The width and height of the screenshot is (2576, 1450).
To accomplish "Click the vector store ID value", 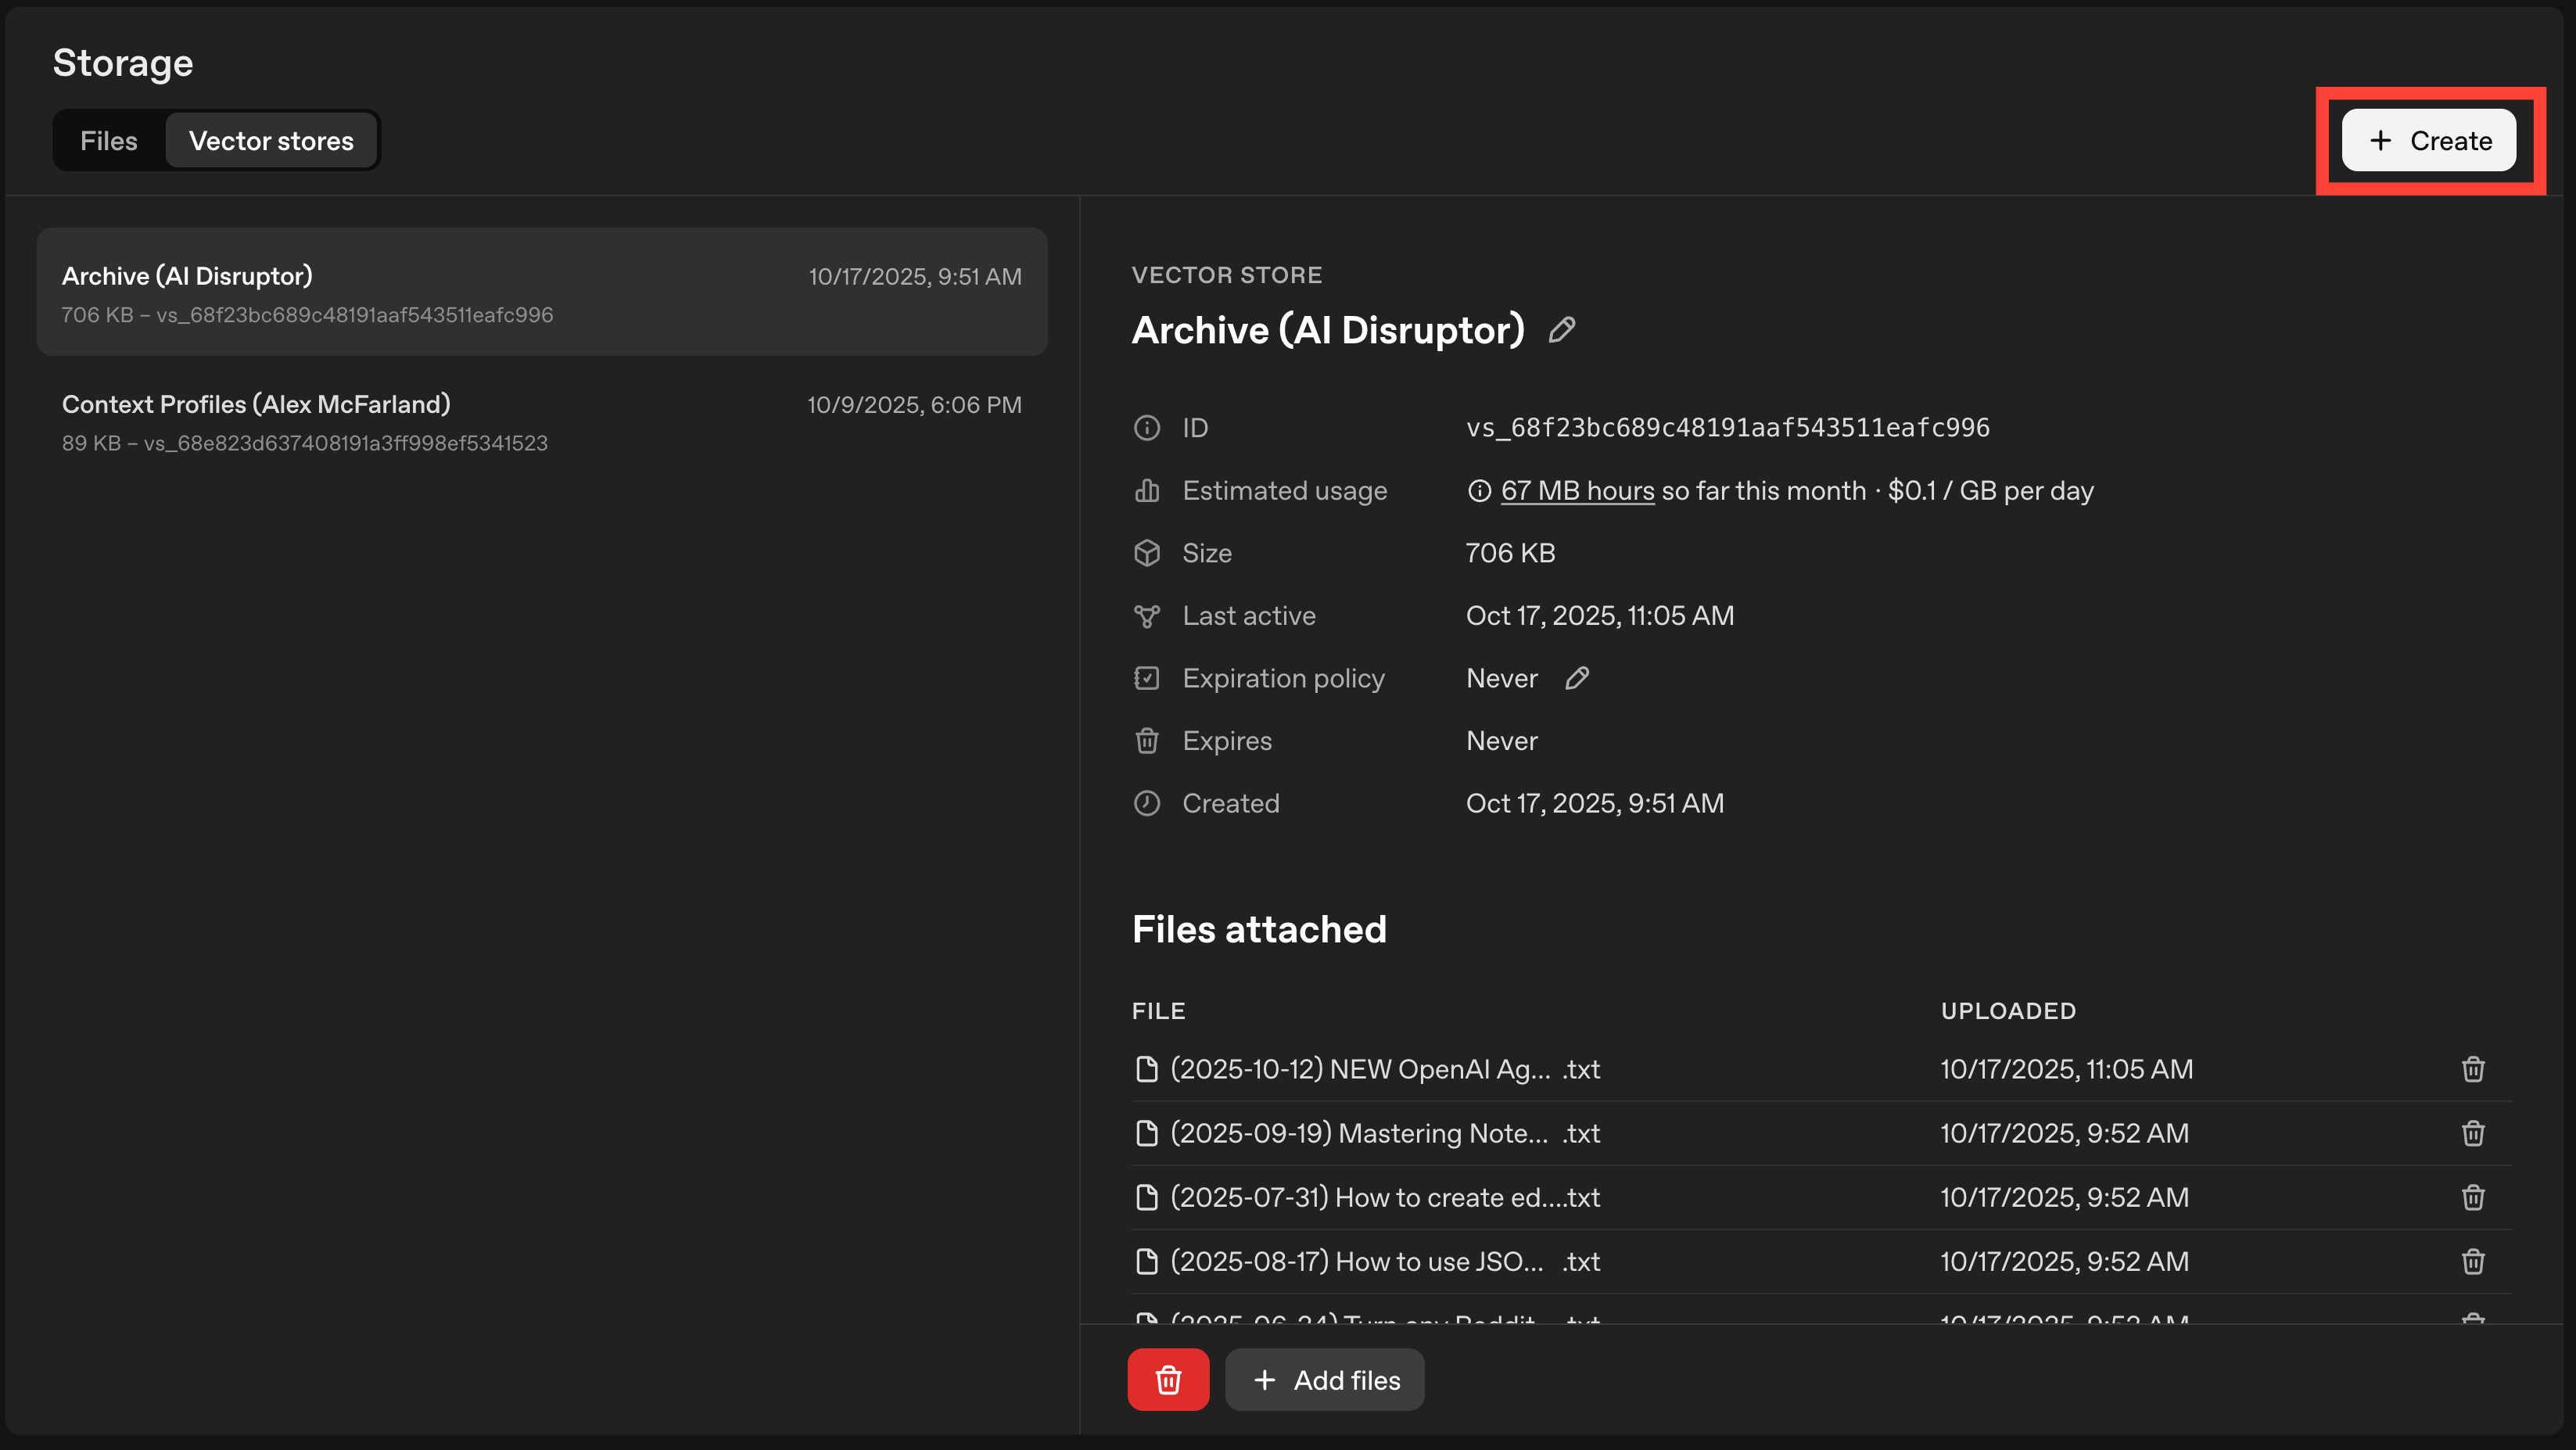I will click(1727, 428).
